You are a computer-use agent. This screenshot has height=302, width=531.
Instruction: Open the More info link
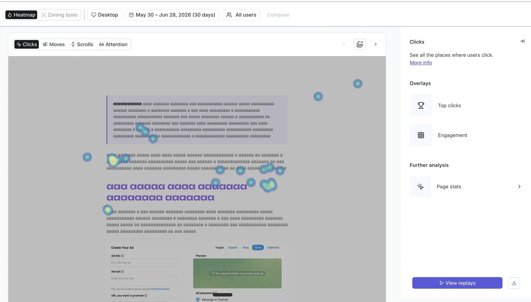click(421, 63)
